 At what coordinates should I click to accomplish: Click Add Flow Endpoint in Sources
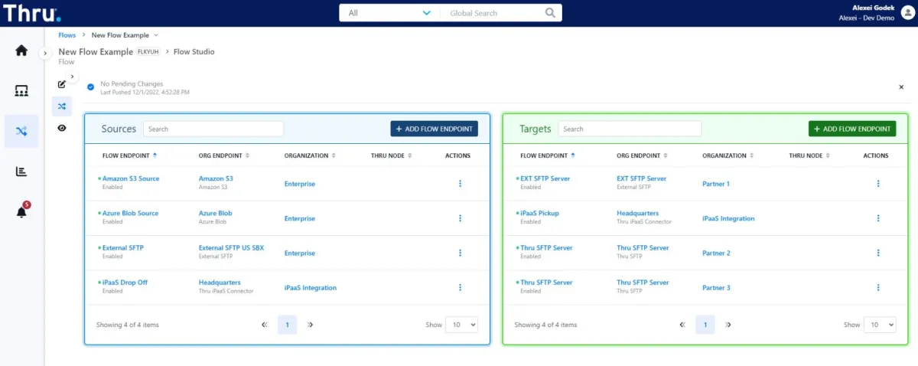coord(435,129)
